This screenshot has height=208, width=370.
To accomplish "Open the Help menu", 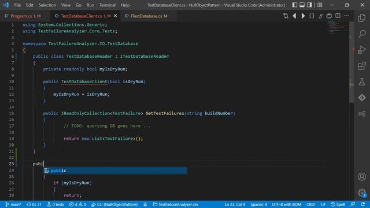I will [x=125, y=5].
